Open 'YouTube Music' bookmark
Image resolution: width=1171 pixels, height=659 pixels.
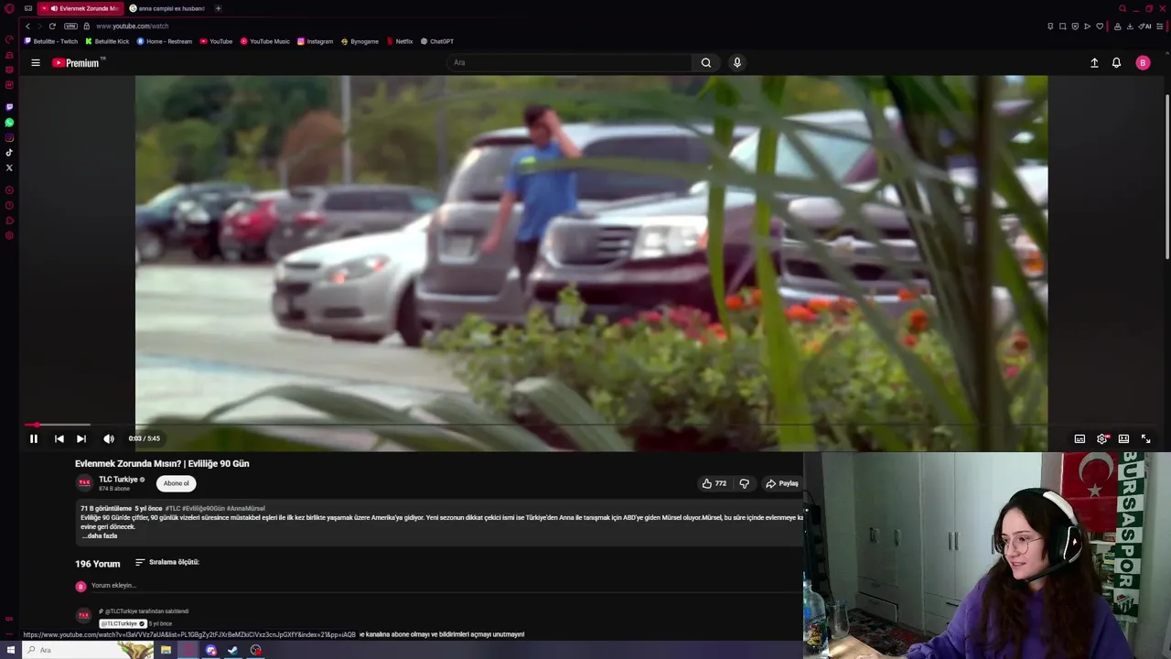[265, 41]
